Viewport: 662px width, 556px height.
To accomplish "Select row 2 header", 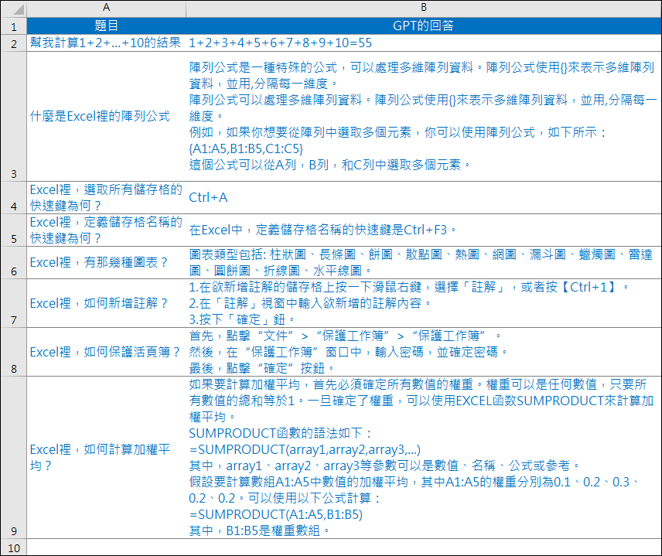I will [x=13, y=43].
